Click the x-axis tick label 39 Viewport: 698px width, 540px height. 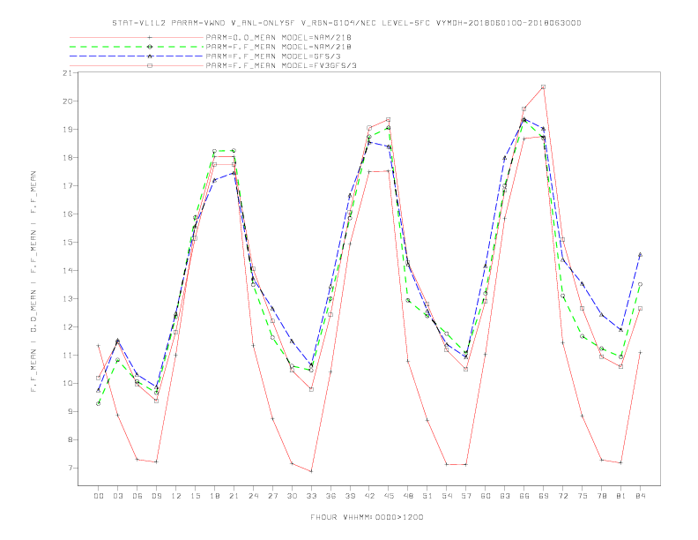coord(350,496)
